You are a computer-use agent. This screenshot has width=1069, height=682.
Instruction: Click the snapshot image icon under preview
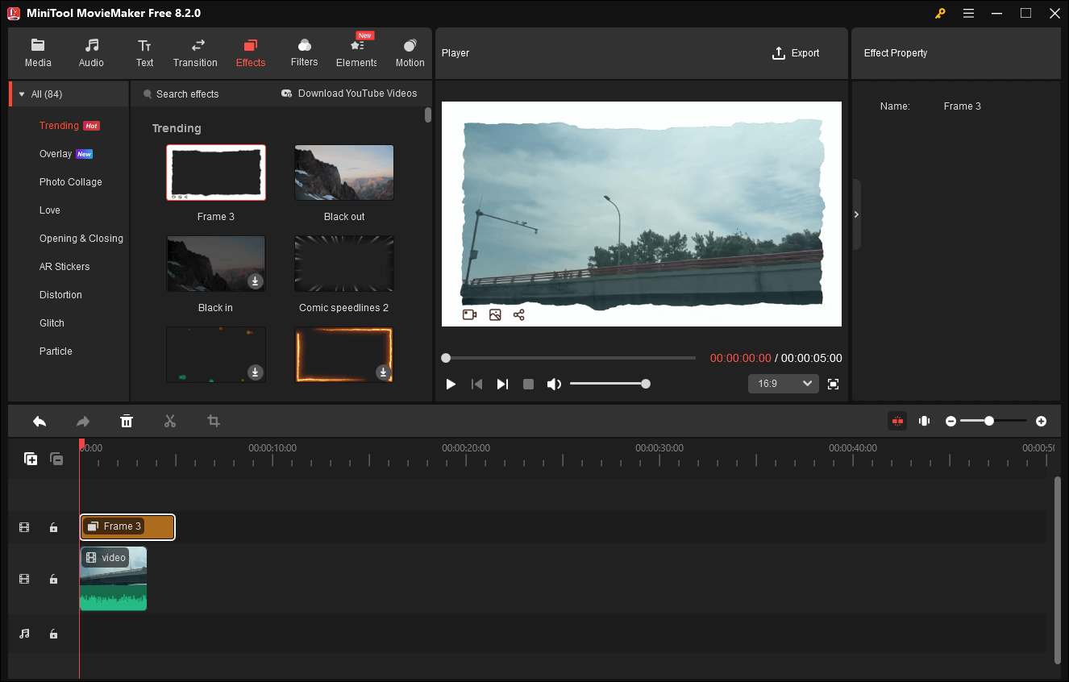[495, 315]
